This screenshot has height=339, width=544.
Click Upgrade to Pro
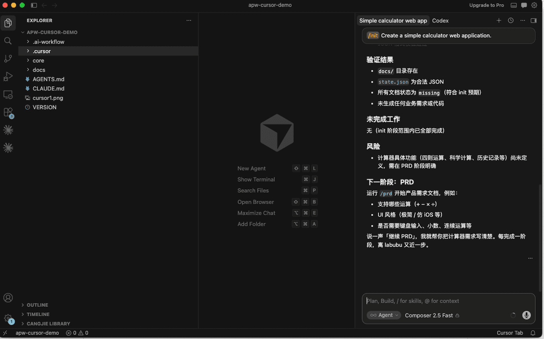pos(487,5)
